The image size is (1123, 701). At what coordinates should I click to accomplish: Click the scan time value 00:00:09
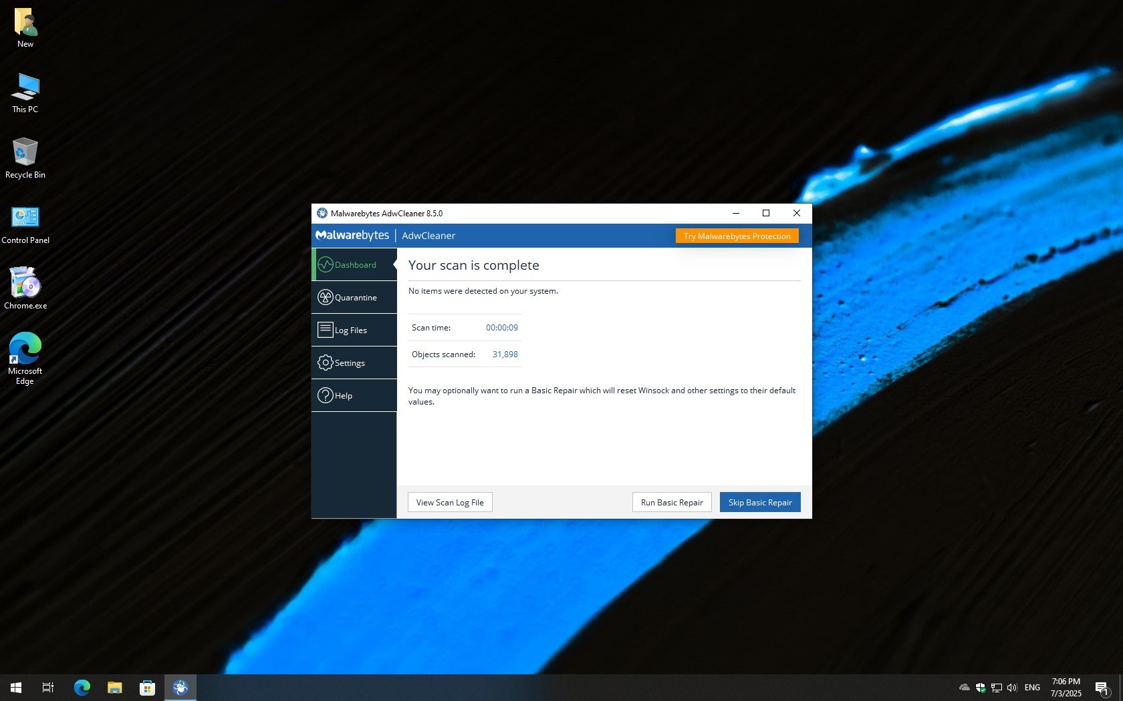502,328
